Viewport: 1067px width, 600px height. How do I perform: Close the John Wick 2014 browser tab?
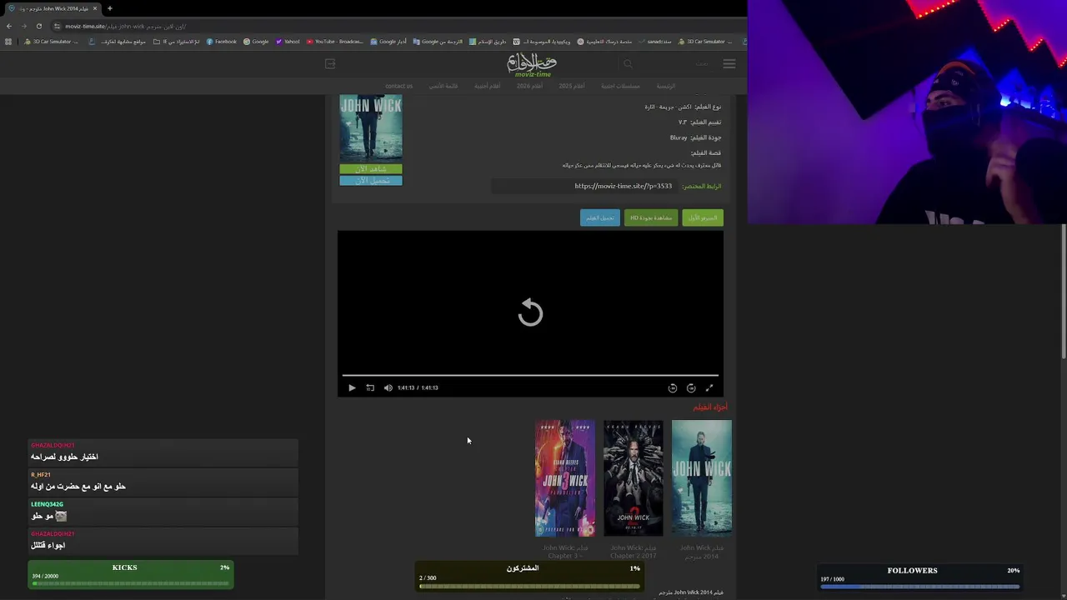95,8
